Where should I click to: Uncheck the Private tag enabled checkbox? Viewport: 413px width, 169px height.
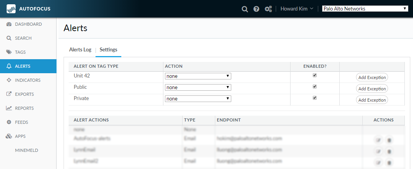315,98
